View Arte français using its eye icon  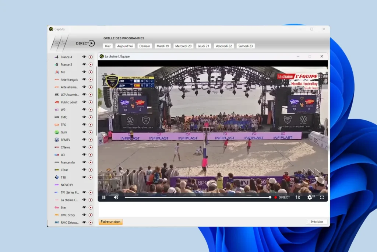pyautogui.click(x=84, y=79)
